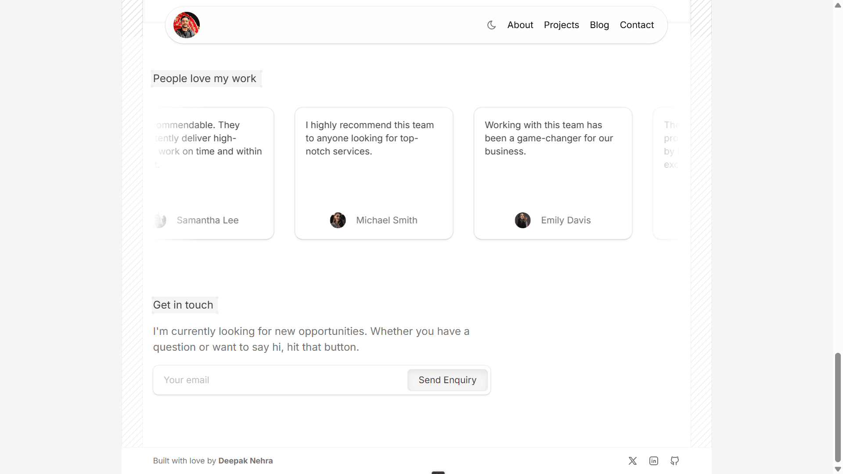Open the LinkedIn footer icon
Image resolution: width=843 pixels, height=474 pixels.
click(x=654, y=461)
